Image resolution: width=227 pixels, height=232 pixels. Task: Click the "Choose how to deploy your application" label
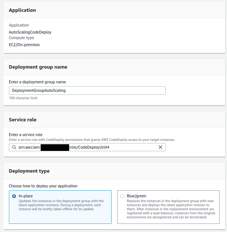(x=43, y=186)
